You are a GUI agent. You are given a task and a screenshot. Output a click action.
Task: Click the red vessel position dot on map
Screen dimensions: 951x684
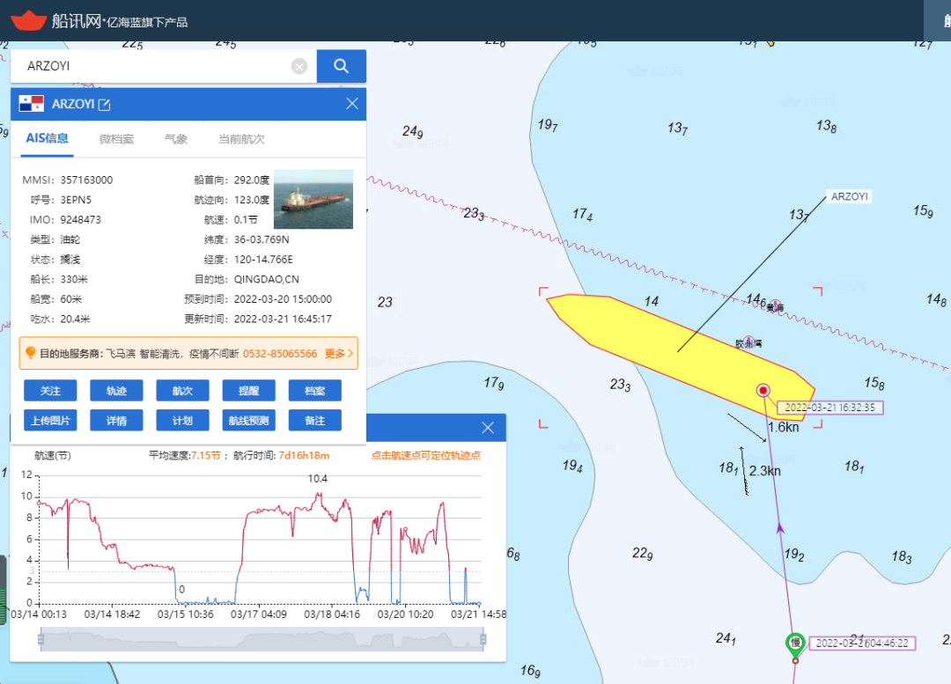763,390
